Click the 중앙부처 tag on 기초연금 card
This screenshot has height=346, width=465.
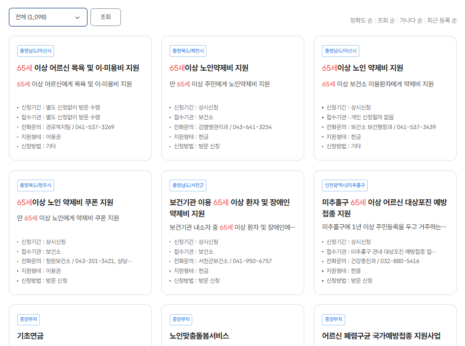pos(29,319)
